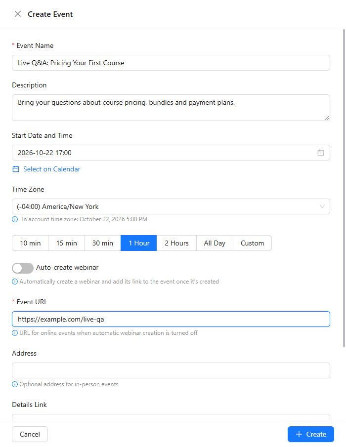Click info icon under Event URL field
Image resolution: width=346 pixels, height=447 pixels.
(x=15, y=333)
